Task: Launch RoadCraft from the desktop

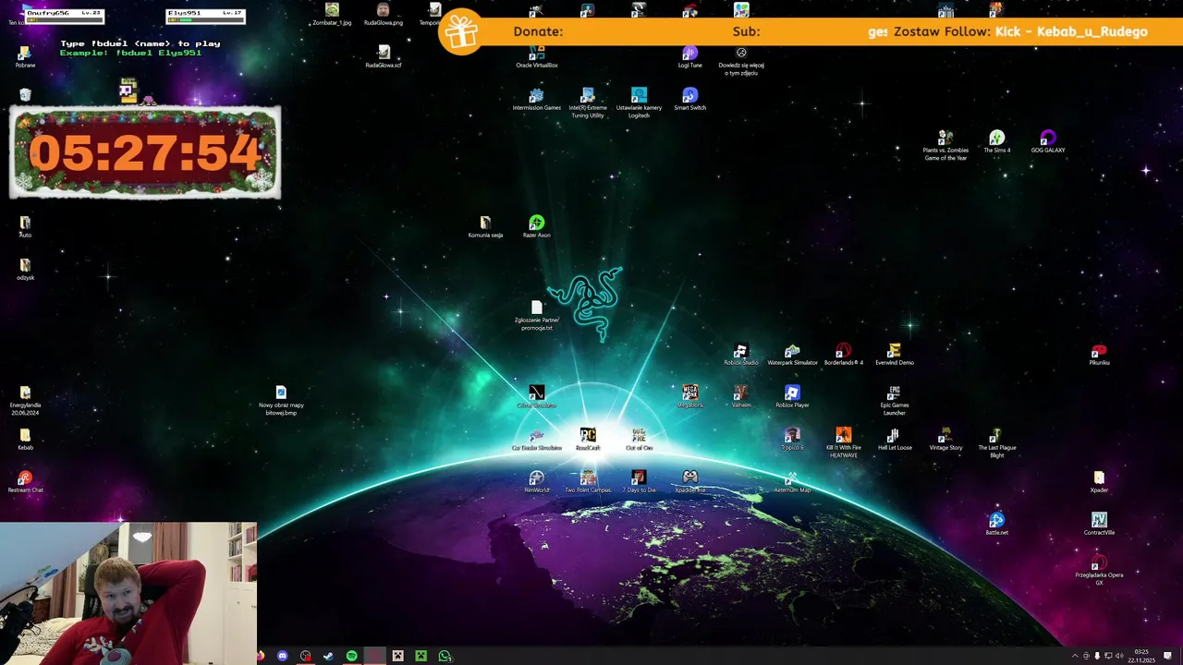Action: tap(588, 440)
